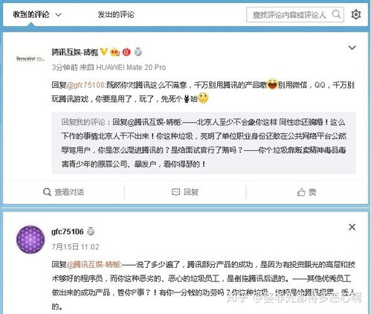Like the comment with 赞 thumb icon
This screenshot has height=314, width=371.
306,192
